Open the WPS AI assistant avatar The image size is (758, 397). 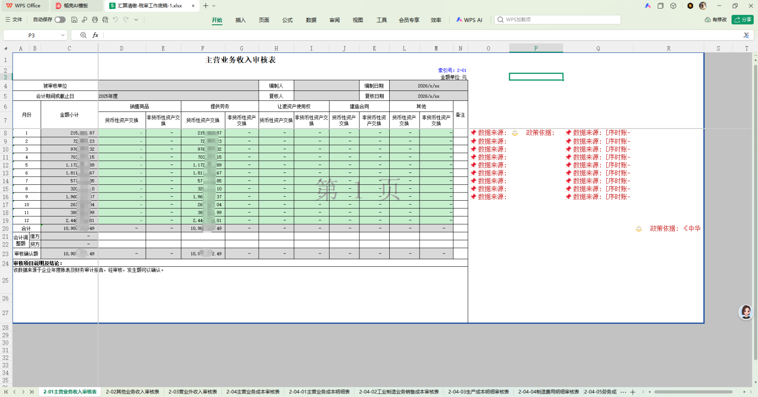coord(746,312)
